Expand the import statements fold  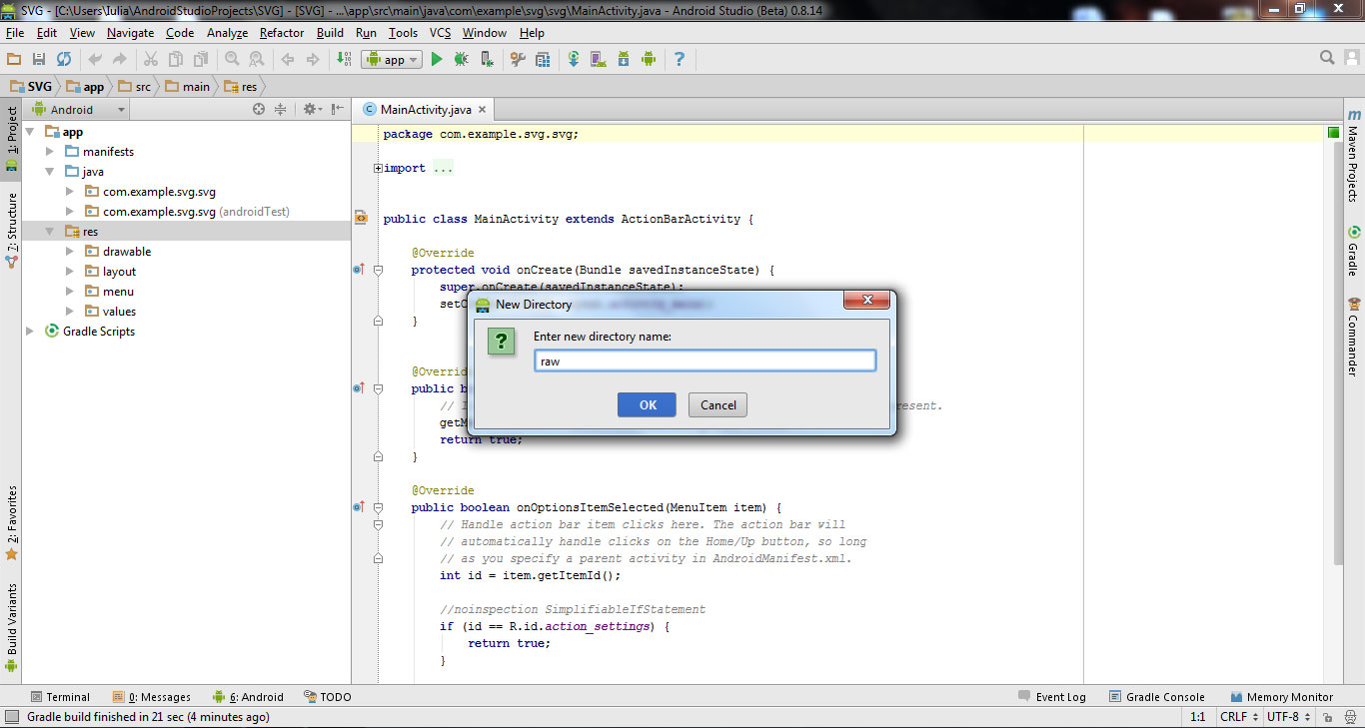(378, 169)
